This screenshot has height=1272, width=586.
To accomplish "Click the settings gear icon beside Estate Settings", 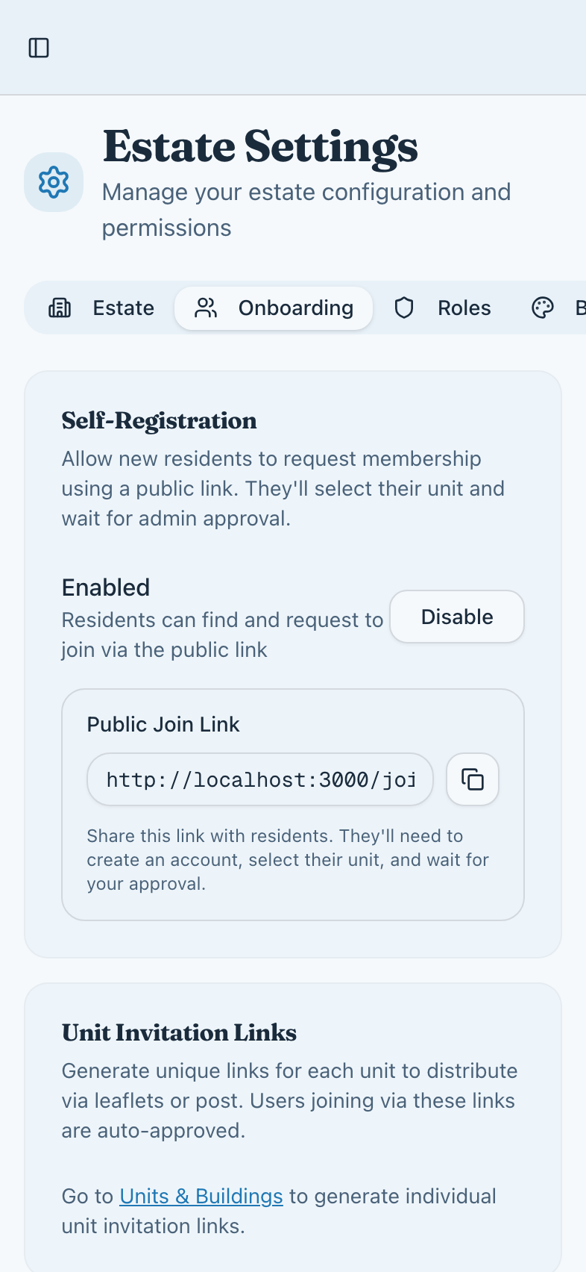I will click(x=53, y=181).
